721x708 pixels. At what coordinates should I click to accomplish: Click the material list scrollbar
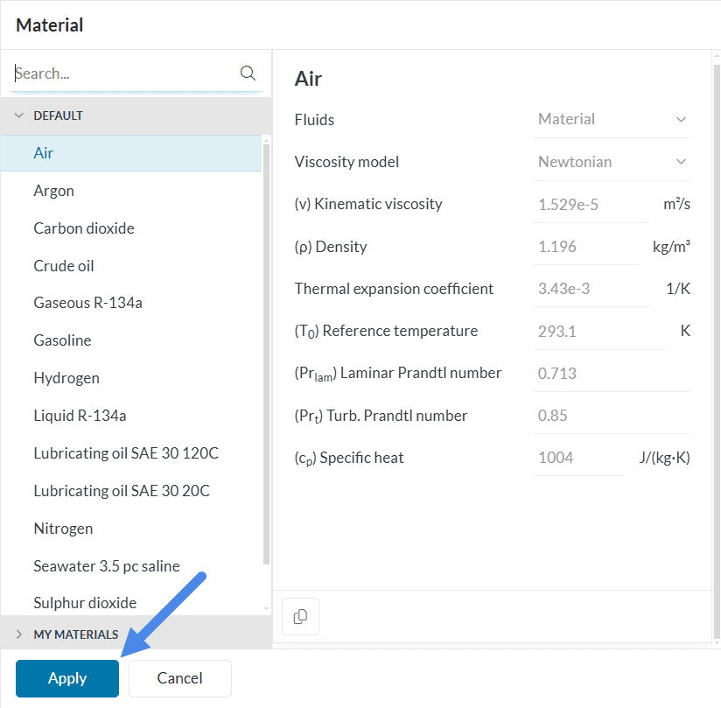coord(266,350)
